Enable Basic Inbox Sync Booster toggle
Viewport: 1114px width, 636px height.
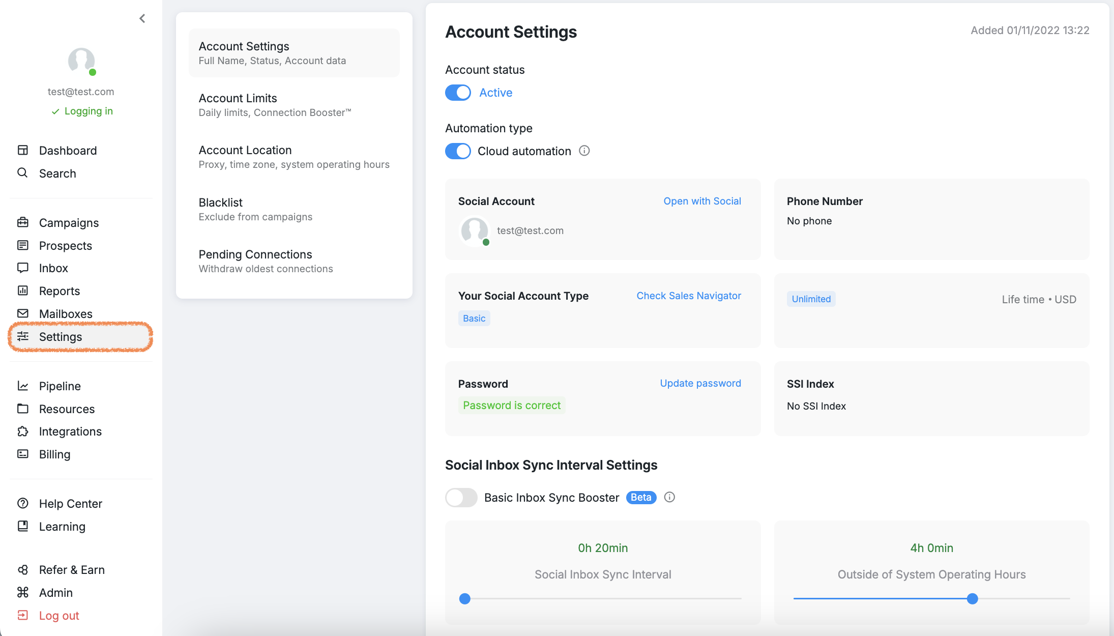461,497
